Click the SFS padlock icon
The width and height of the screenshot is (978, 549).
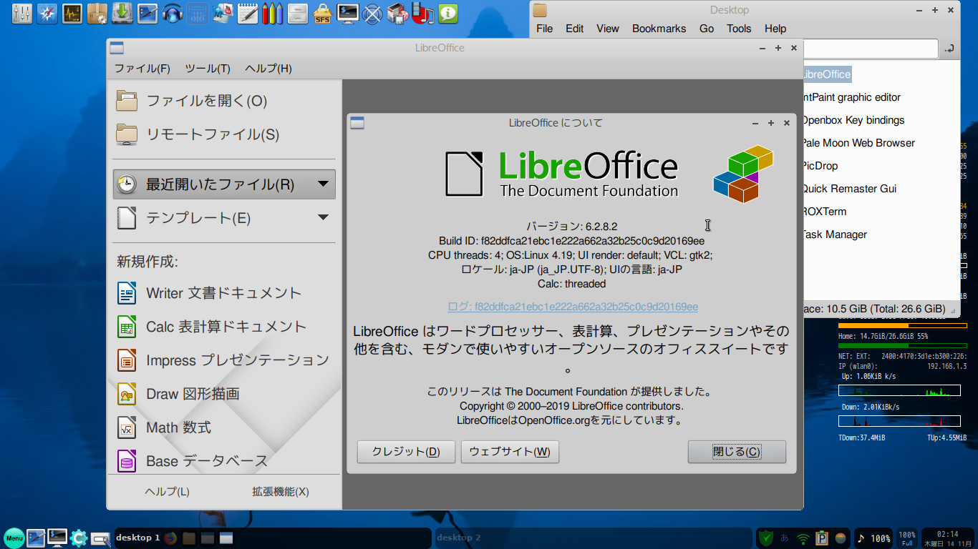[322, 13]
